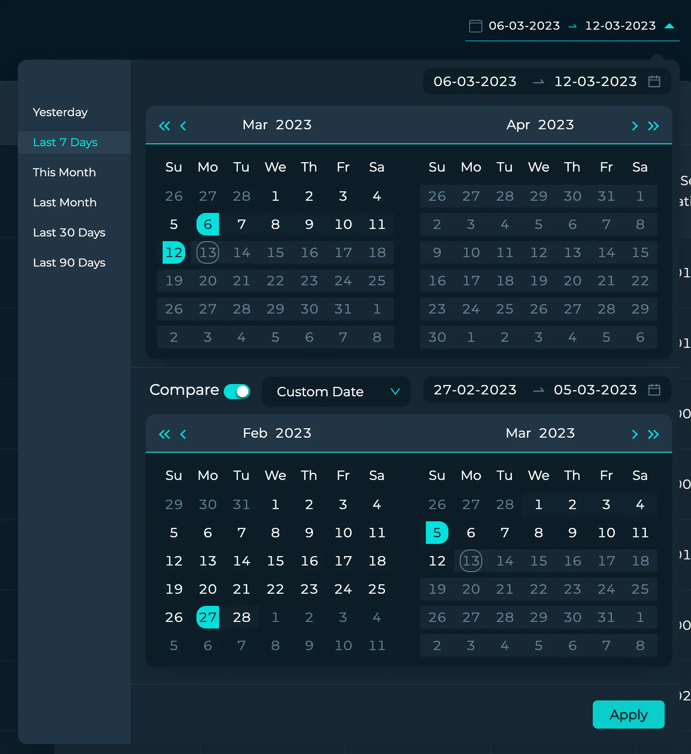Image resolution: width=691 pixels, height=754 pixels.
Task: Click Mar 2023 title of top calendar
Action: click(277, 125)
